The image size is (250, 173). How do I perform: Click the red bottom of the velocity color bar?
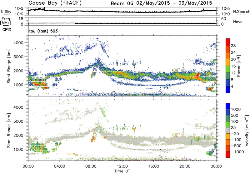(228, 155)
